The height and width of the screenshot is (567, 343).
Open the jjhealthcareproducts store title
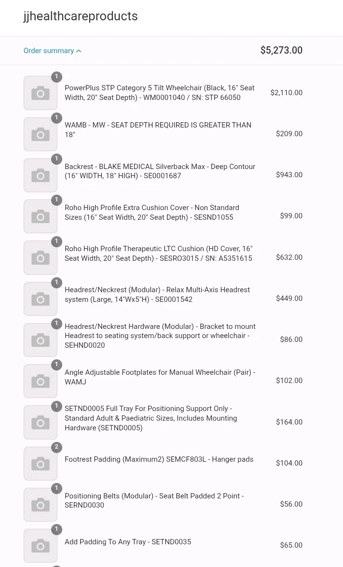tap(81, 16)
